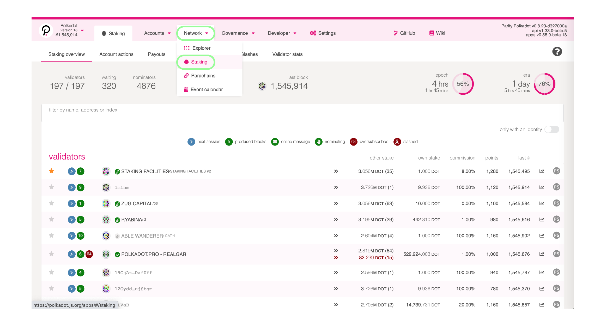Open the Developer dropdown menu
The image size is (606, 326).
coord(282,33)
